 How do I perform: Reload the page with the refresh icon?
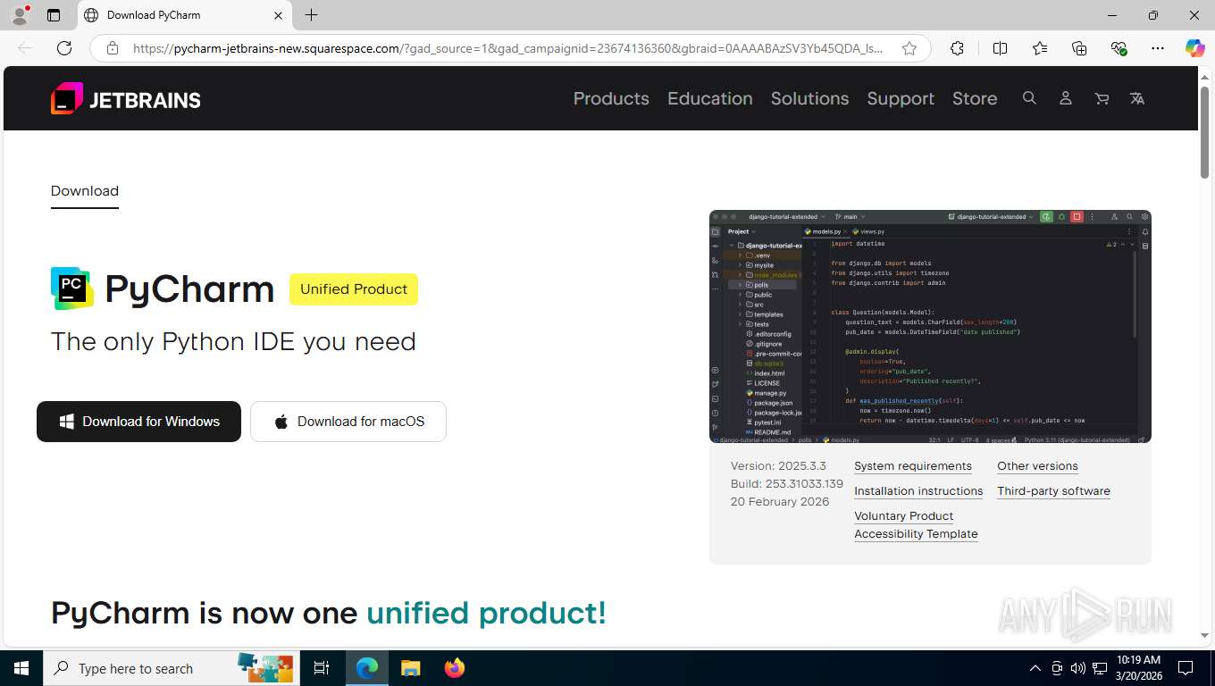click(64, 48)
